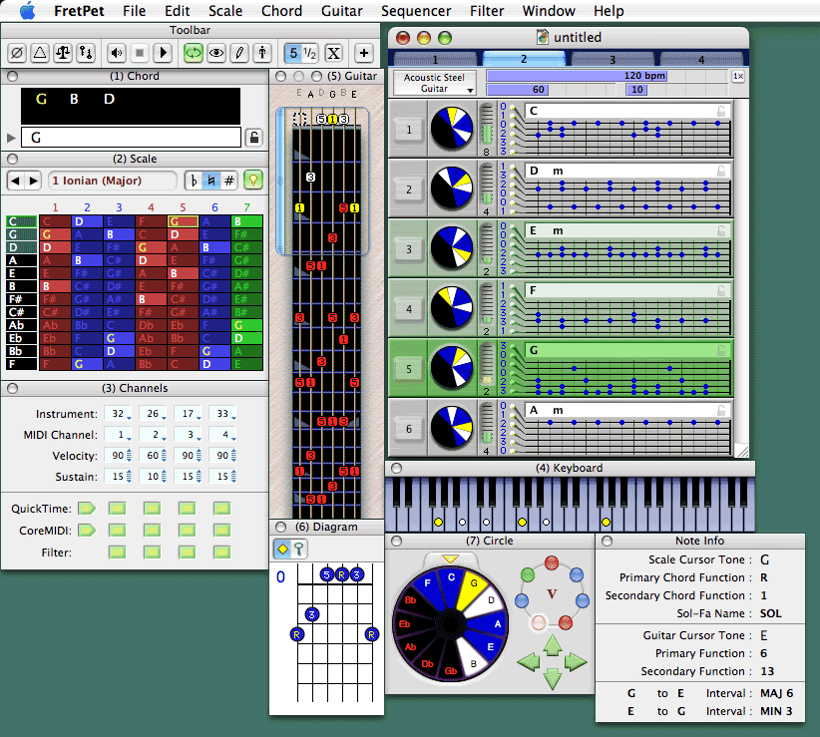Open the MIDI channel 1 dropdown
820x737 pixels.
tap(118, 435)
